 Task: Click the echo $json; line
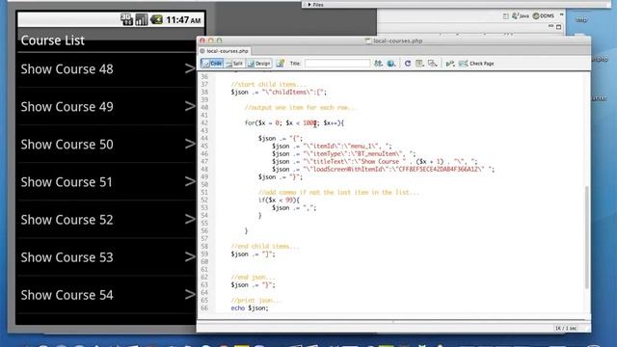[x=250, y=308]
